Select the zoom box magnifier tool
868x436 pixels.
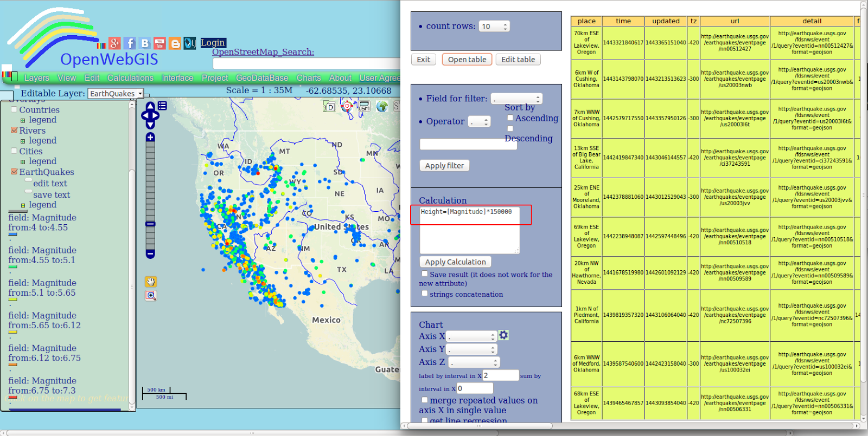click(151, 296)
